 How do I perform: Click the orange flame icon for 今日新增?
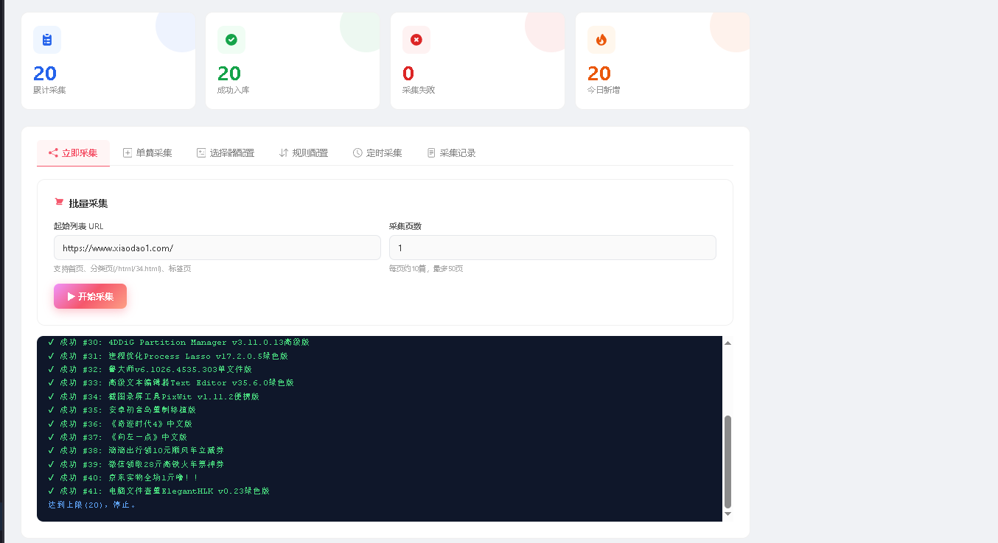(x=601, y=40)
